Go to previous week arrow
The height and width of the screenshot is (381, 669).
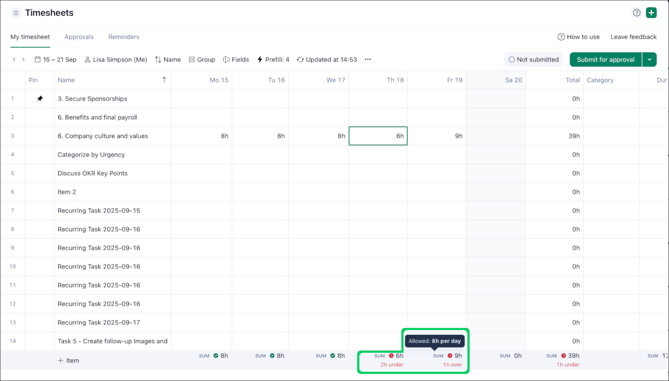tap(14, 59)
